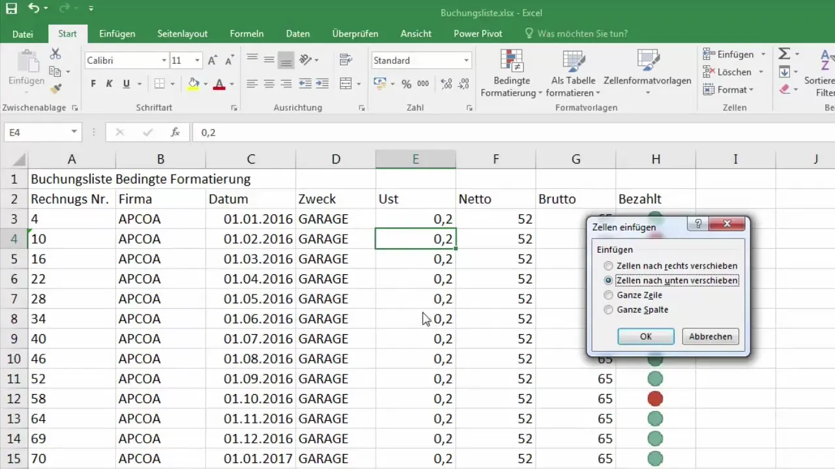Image resolution: width=835 pixels, height=469 pixels.
Task: Open the font size 11 dropdown
Action: (198, 61)
